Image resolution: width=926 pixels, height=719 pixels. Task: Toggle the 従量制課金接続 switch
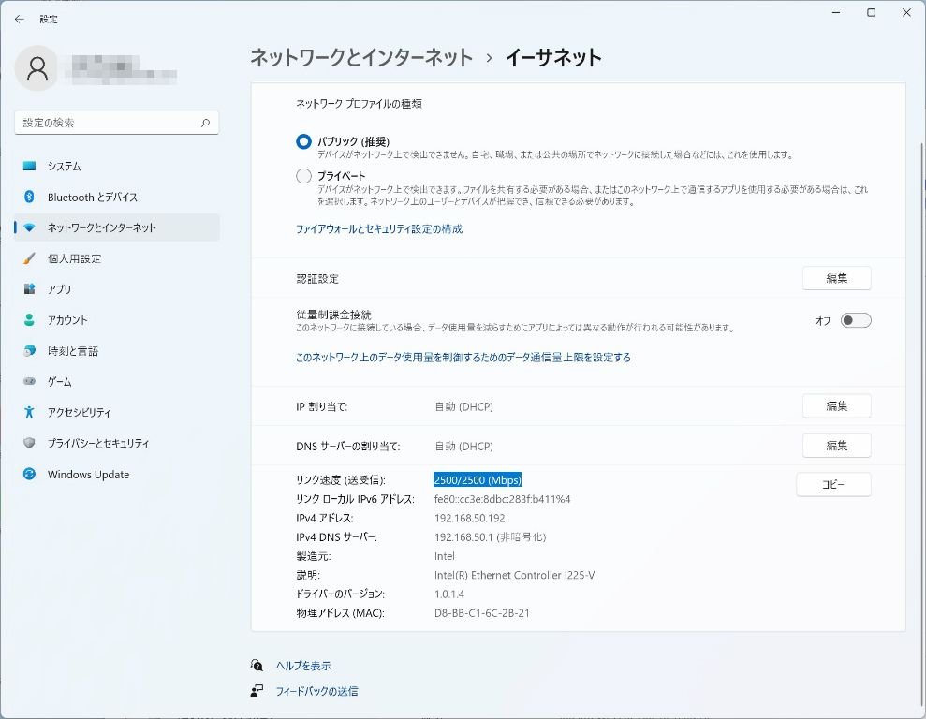tap(855, 320)
